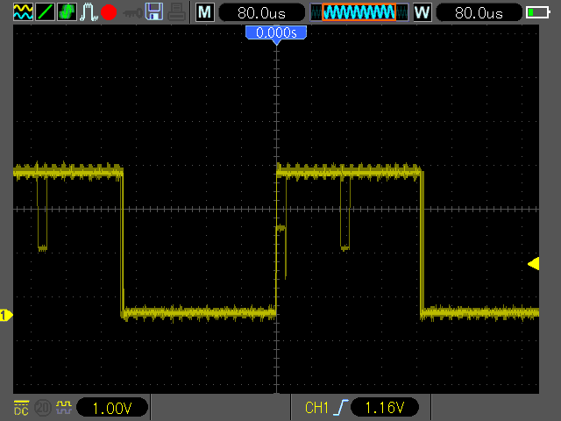Click the yellow square wave probe icon

click(x=64, y=407)
